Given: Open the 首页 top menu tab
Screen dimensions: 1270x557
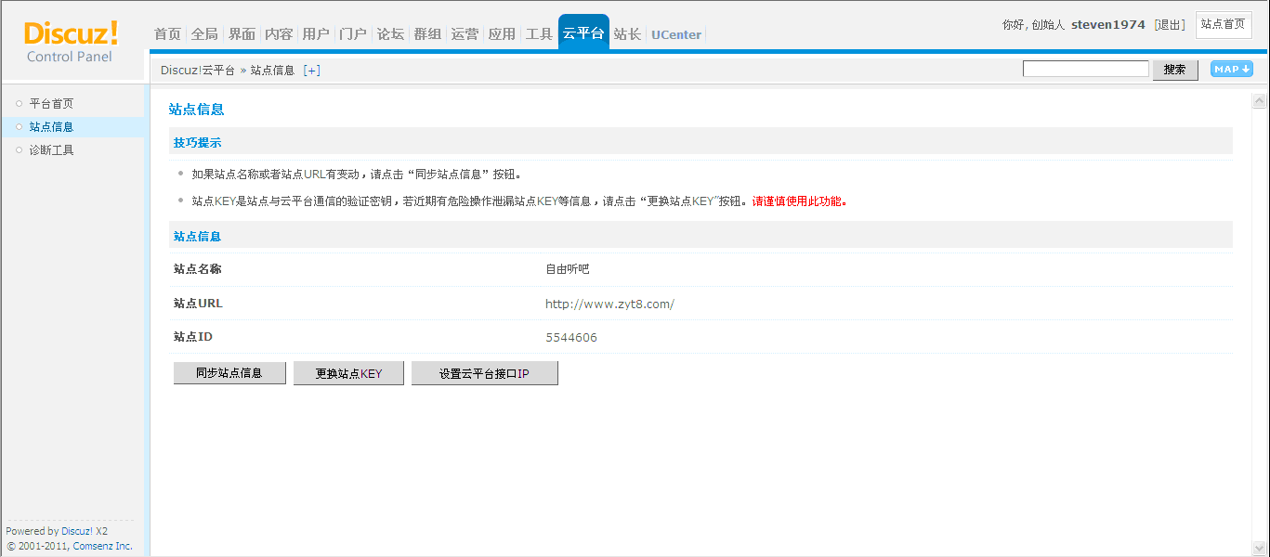Looking at the screenshot, I should (167, 34).
